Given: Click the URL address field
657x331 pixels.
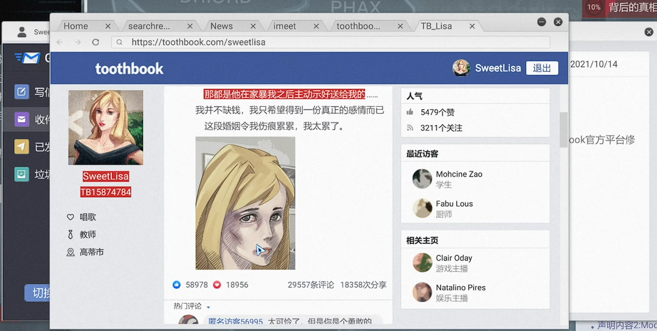Looking at the screenshot, I should 329,42.
